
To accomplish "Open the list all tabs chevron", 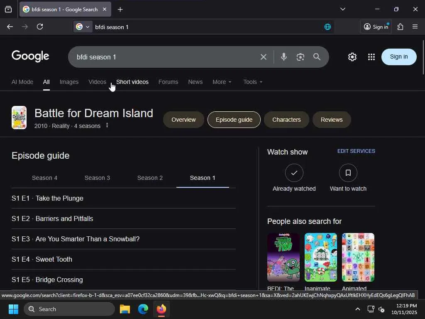I will point(342,9).
